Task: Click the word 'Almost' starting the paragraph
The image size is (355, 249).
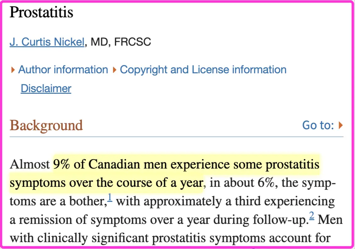Action: click(x=30, y=164)
